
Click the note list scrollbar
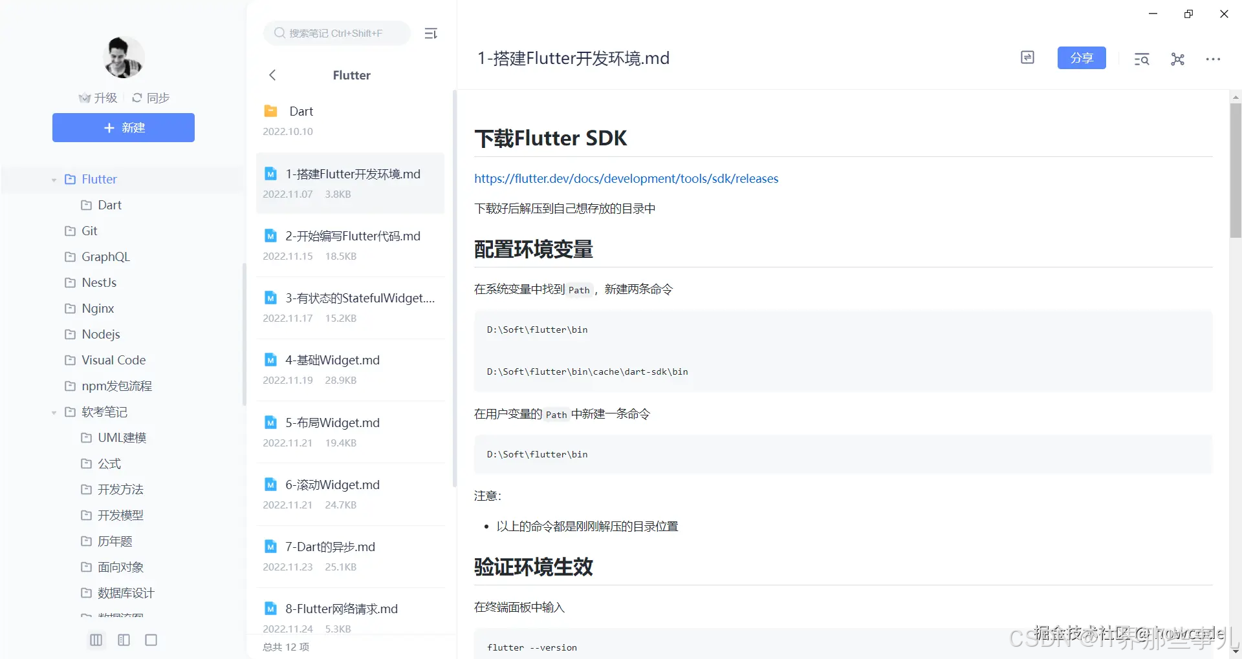(455, 289)
